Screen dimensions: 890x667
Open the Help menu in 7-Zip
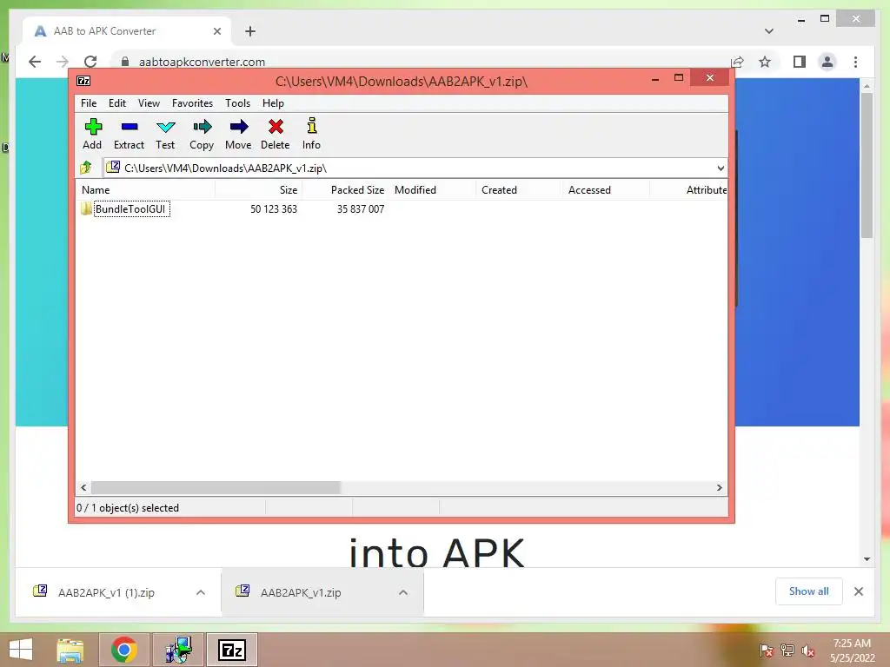tap(273, 103)
